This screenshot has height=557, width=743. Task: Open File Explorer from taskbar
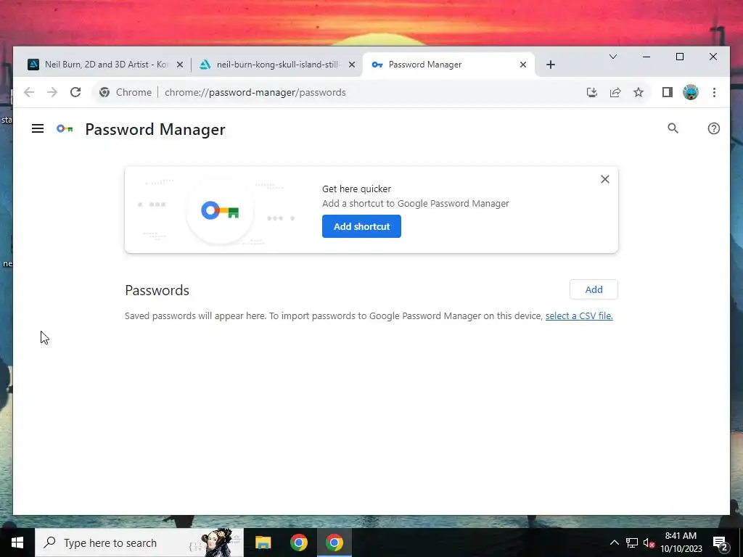pyautogui.click(x=263, y=542)
